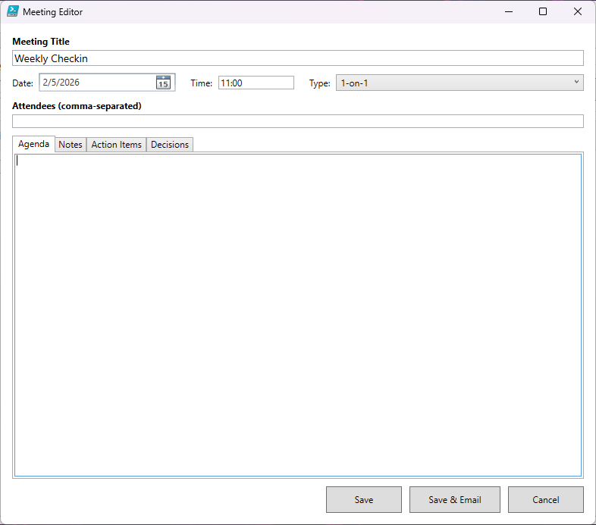Viewport: 596px width, 525px height.
Task: Focus the Meeting Title field with Weekly Checkin
Action: pos(297,58)
